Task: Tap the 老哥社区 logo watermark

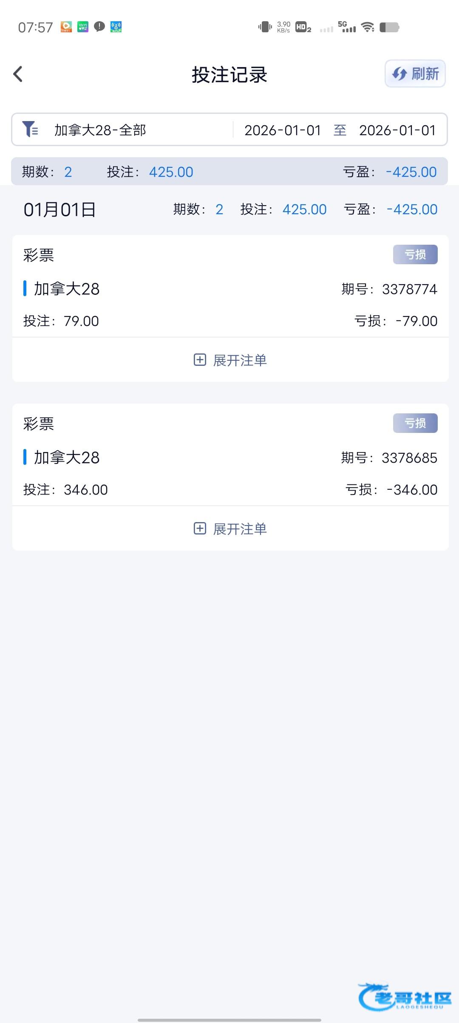Action: (405, 997)
